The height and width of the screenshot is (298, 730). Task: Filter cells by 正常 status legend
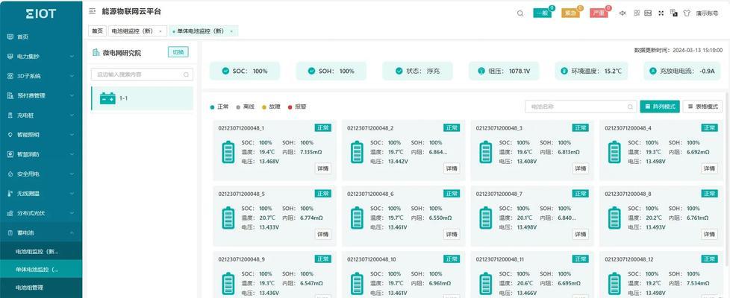point(219,107)
